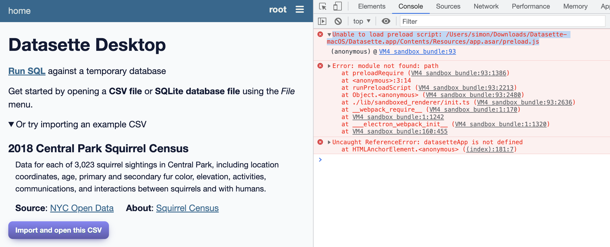This screenshot has height=247, width=610.
Task: Open the Sources tab
Action: click(448, 6)
